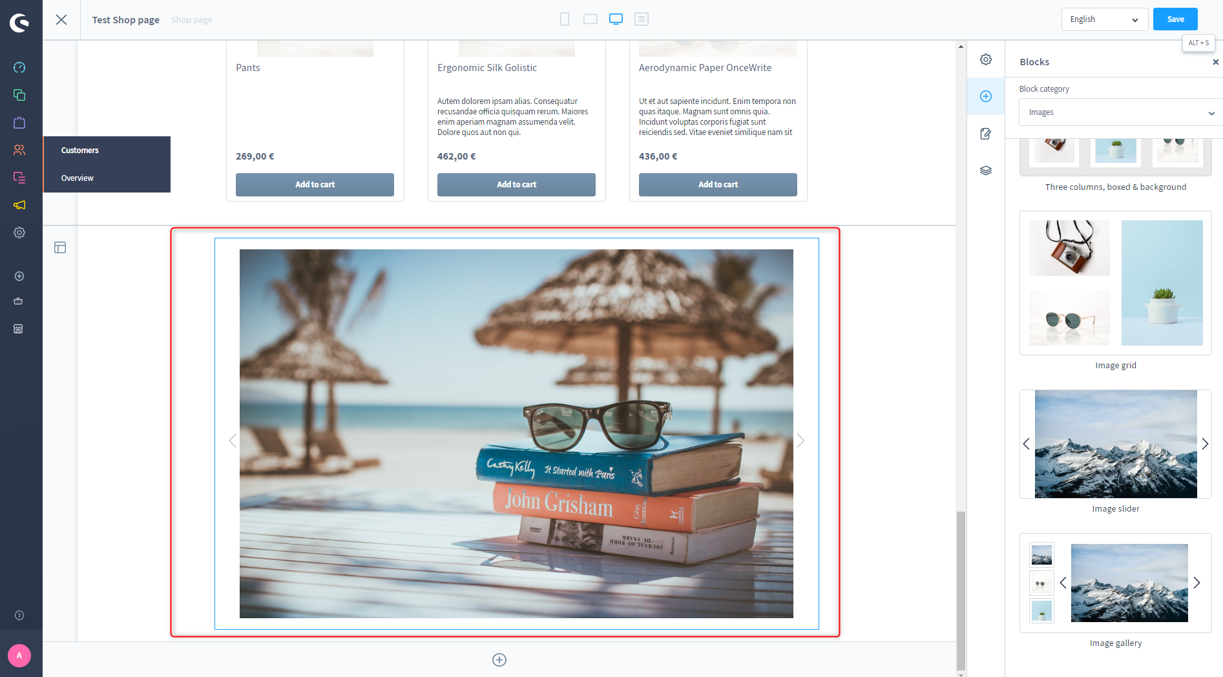The height and width of the screenshot is (677, 1223).
Task: Switch to tablet viewport preview
Action: point(590,19)
